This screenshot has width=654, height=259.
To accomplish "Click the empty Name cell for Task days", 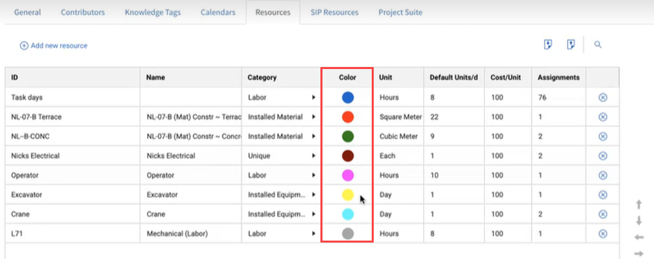I will tap(191, 97).
